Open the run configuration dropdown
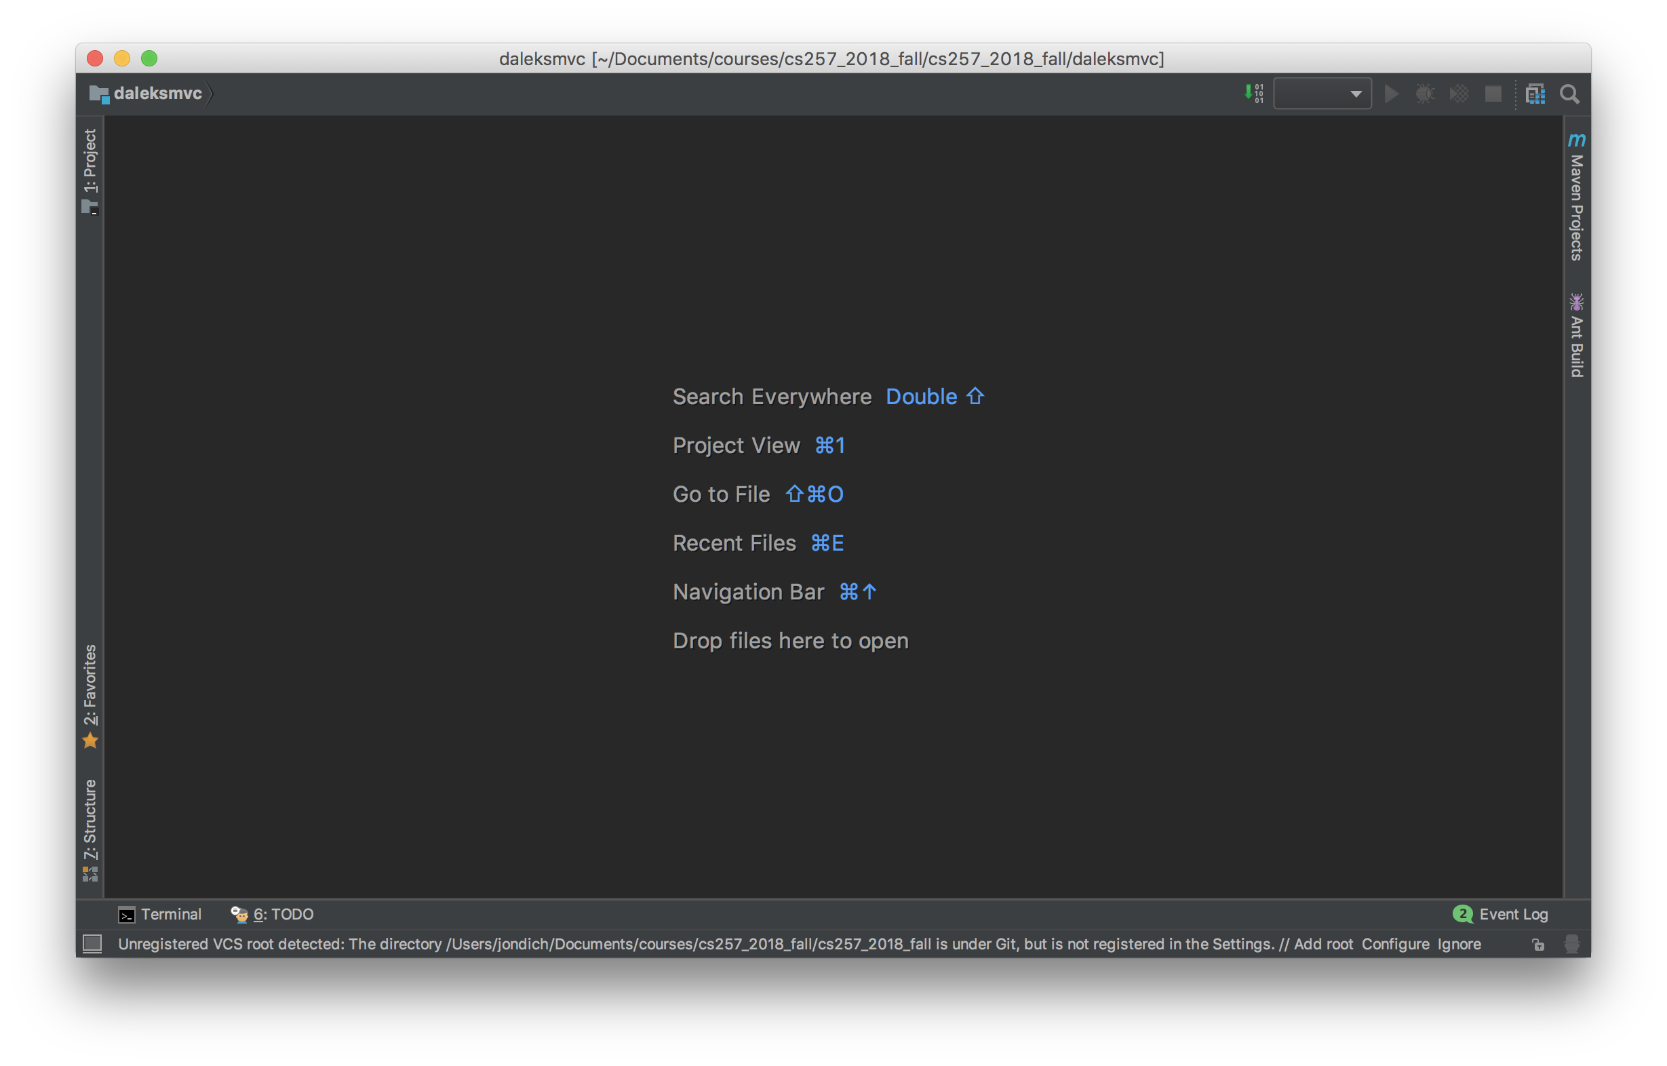 [1322, 94]
